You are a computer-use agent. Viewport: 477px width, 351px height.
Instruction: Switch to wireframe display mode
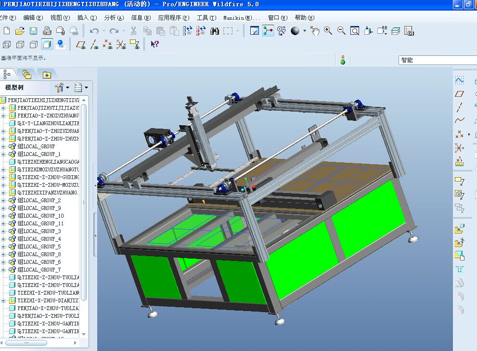[x=7, y=44]
